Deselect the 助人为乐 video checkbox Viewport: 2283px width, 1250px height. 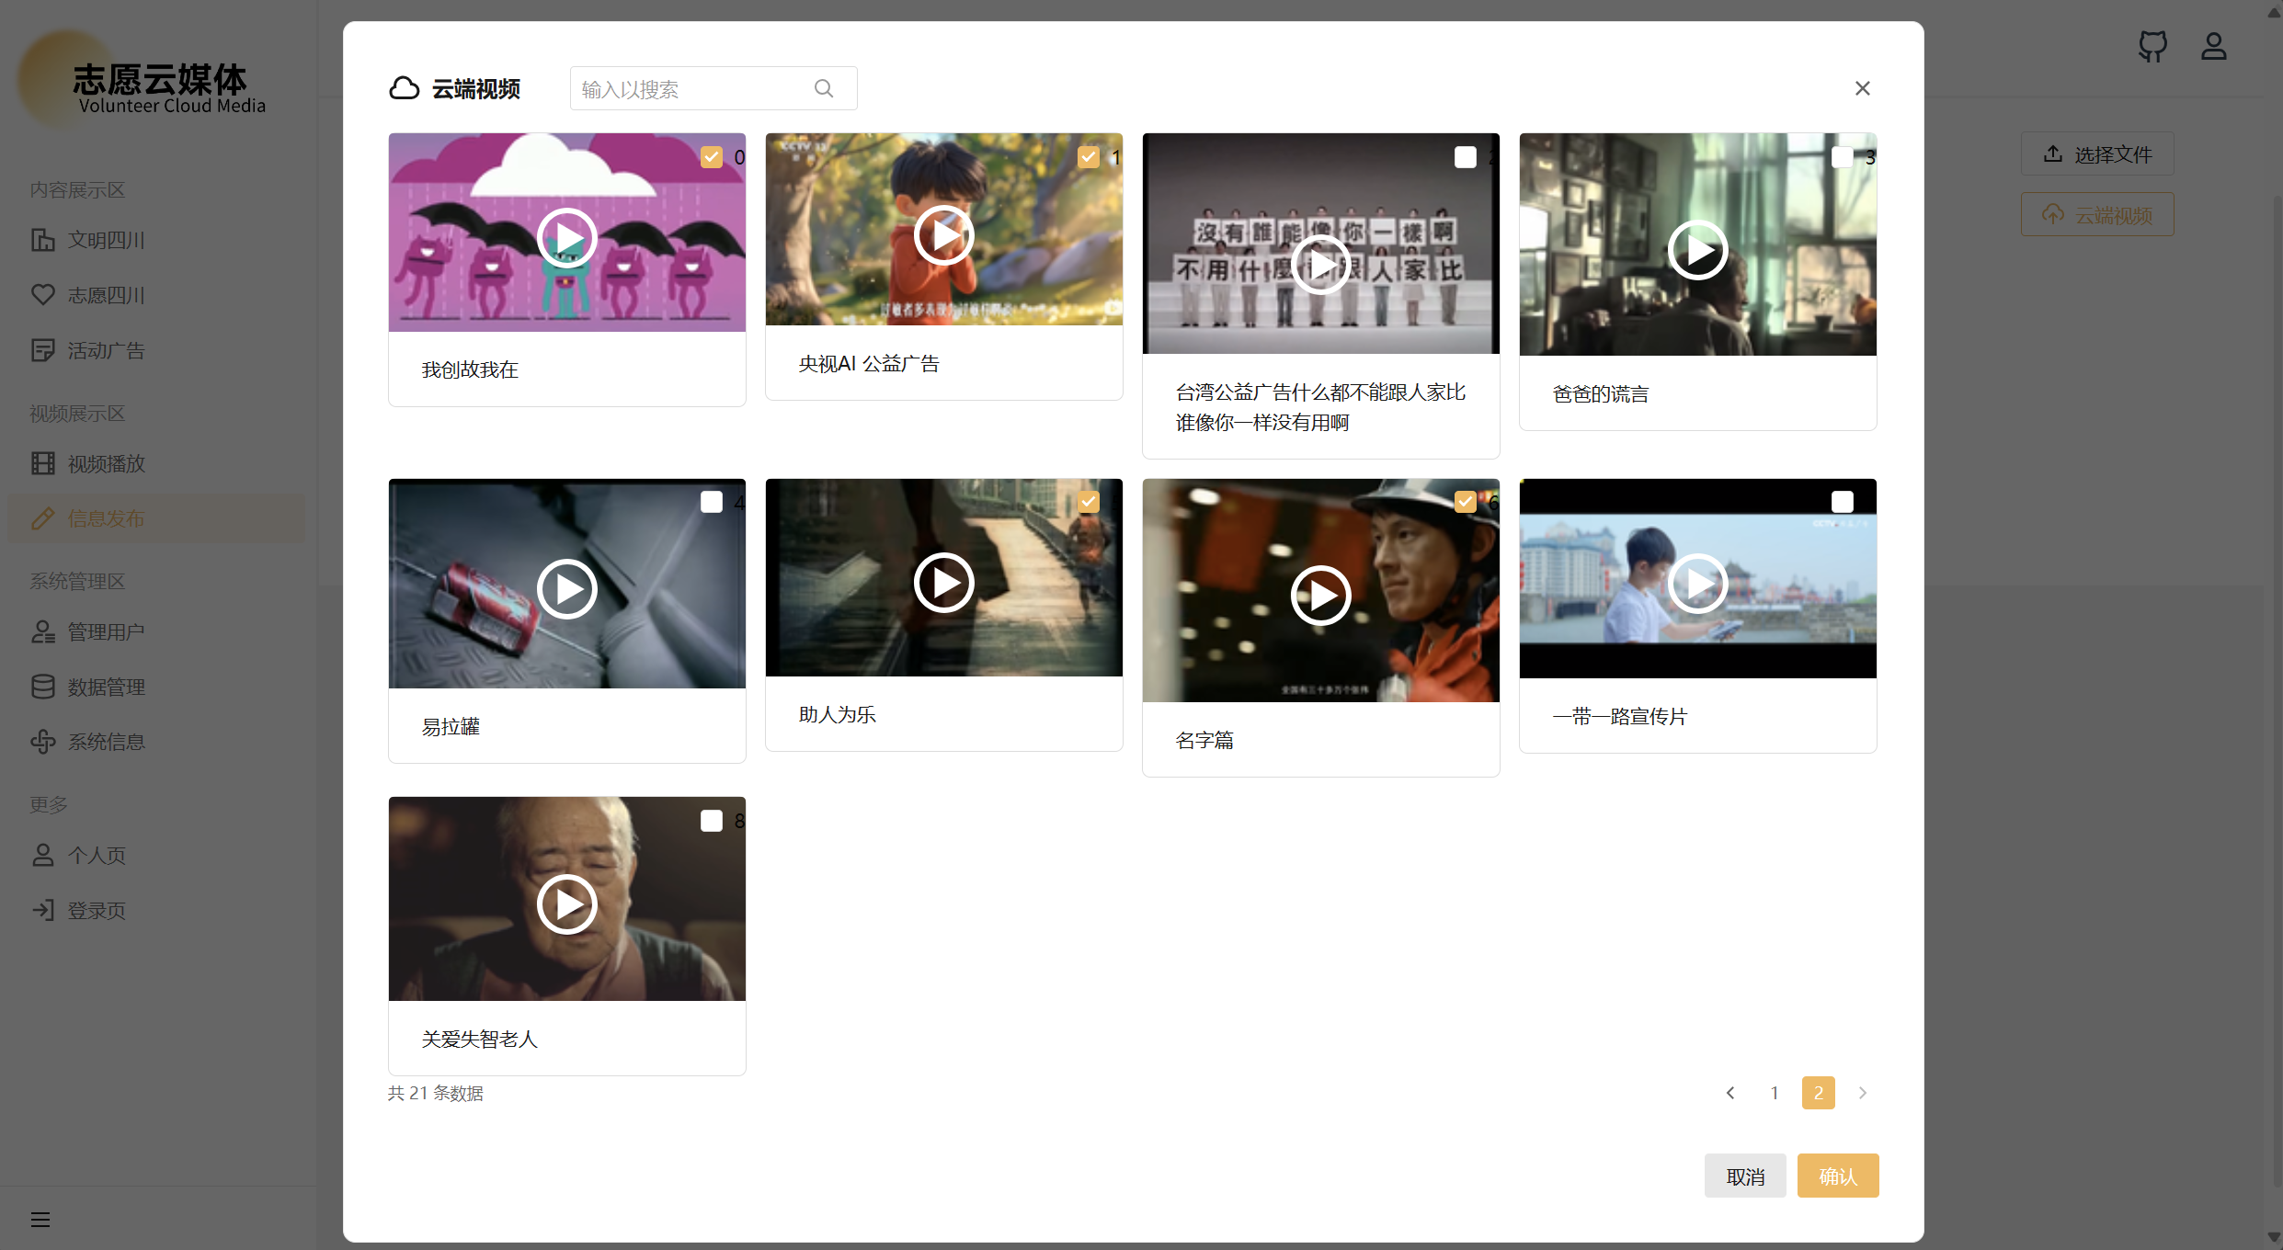tap(1088, 502)
